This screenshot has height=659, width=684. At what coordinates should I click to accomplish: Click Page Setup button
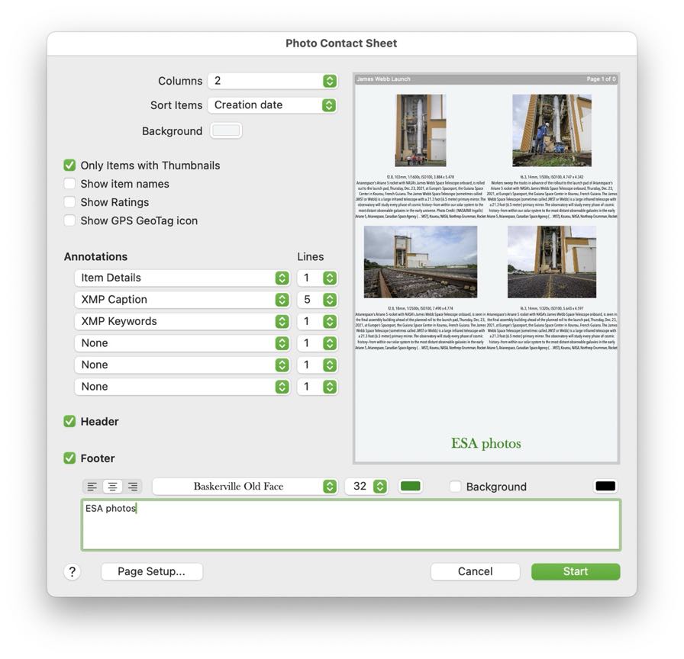click(152, 572)
